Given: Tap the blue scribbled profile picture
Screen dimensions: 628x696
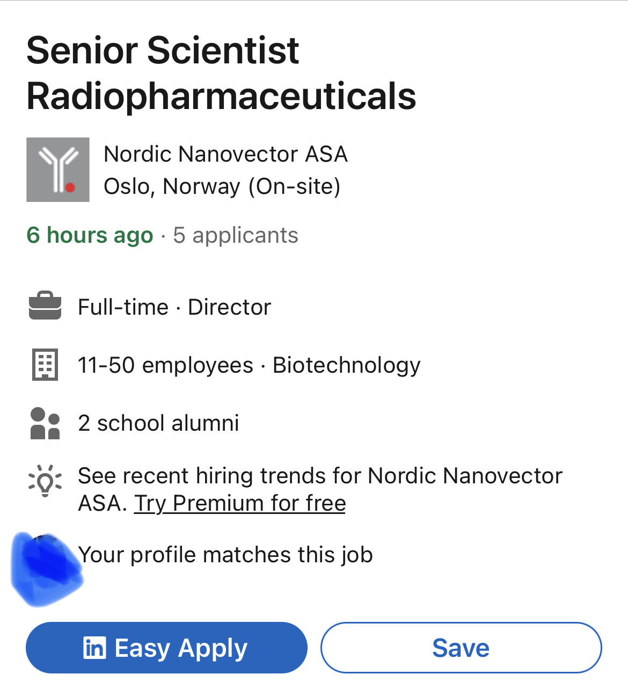Looking at the screenshot, I should point(47,569).
